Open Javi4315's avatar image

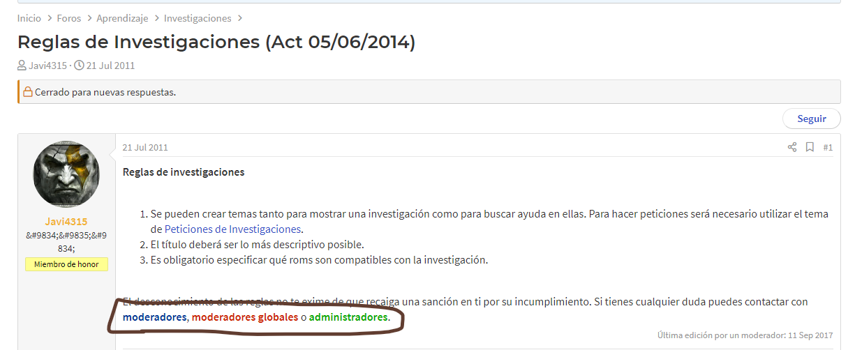(x=66, y=174)
